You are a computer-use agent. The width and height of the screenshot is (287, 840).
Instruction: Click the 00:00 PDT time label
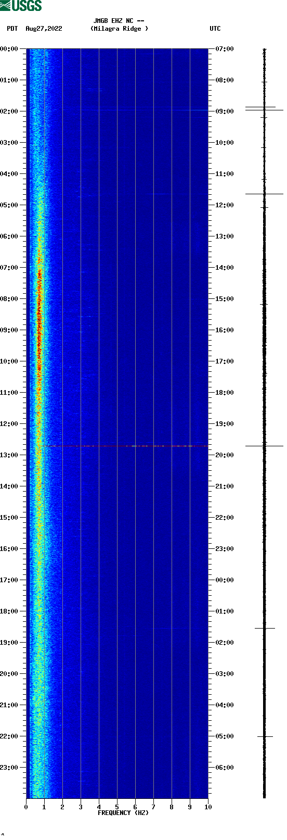(9, 49)
